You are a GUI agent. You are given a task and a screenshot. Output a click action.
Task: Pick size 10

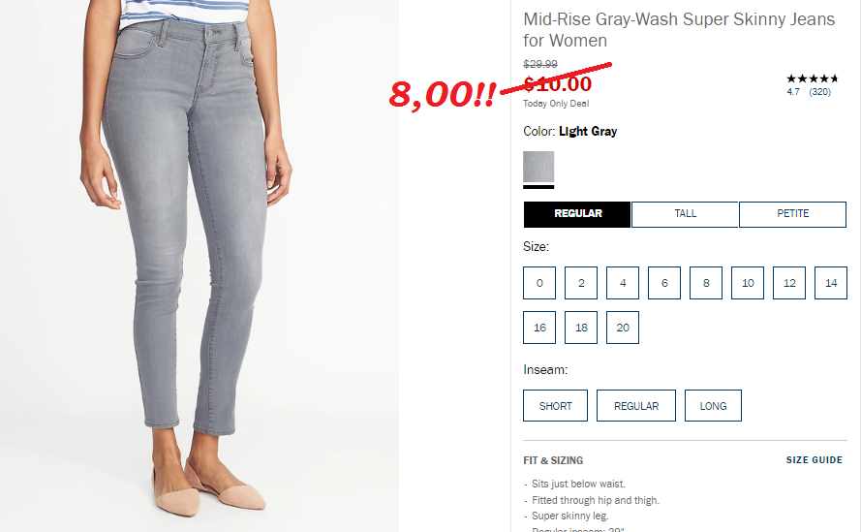click(x=748, y=283)
